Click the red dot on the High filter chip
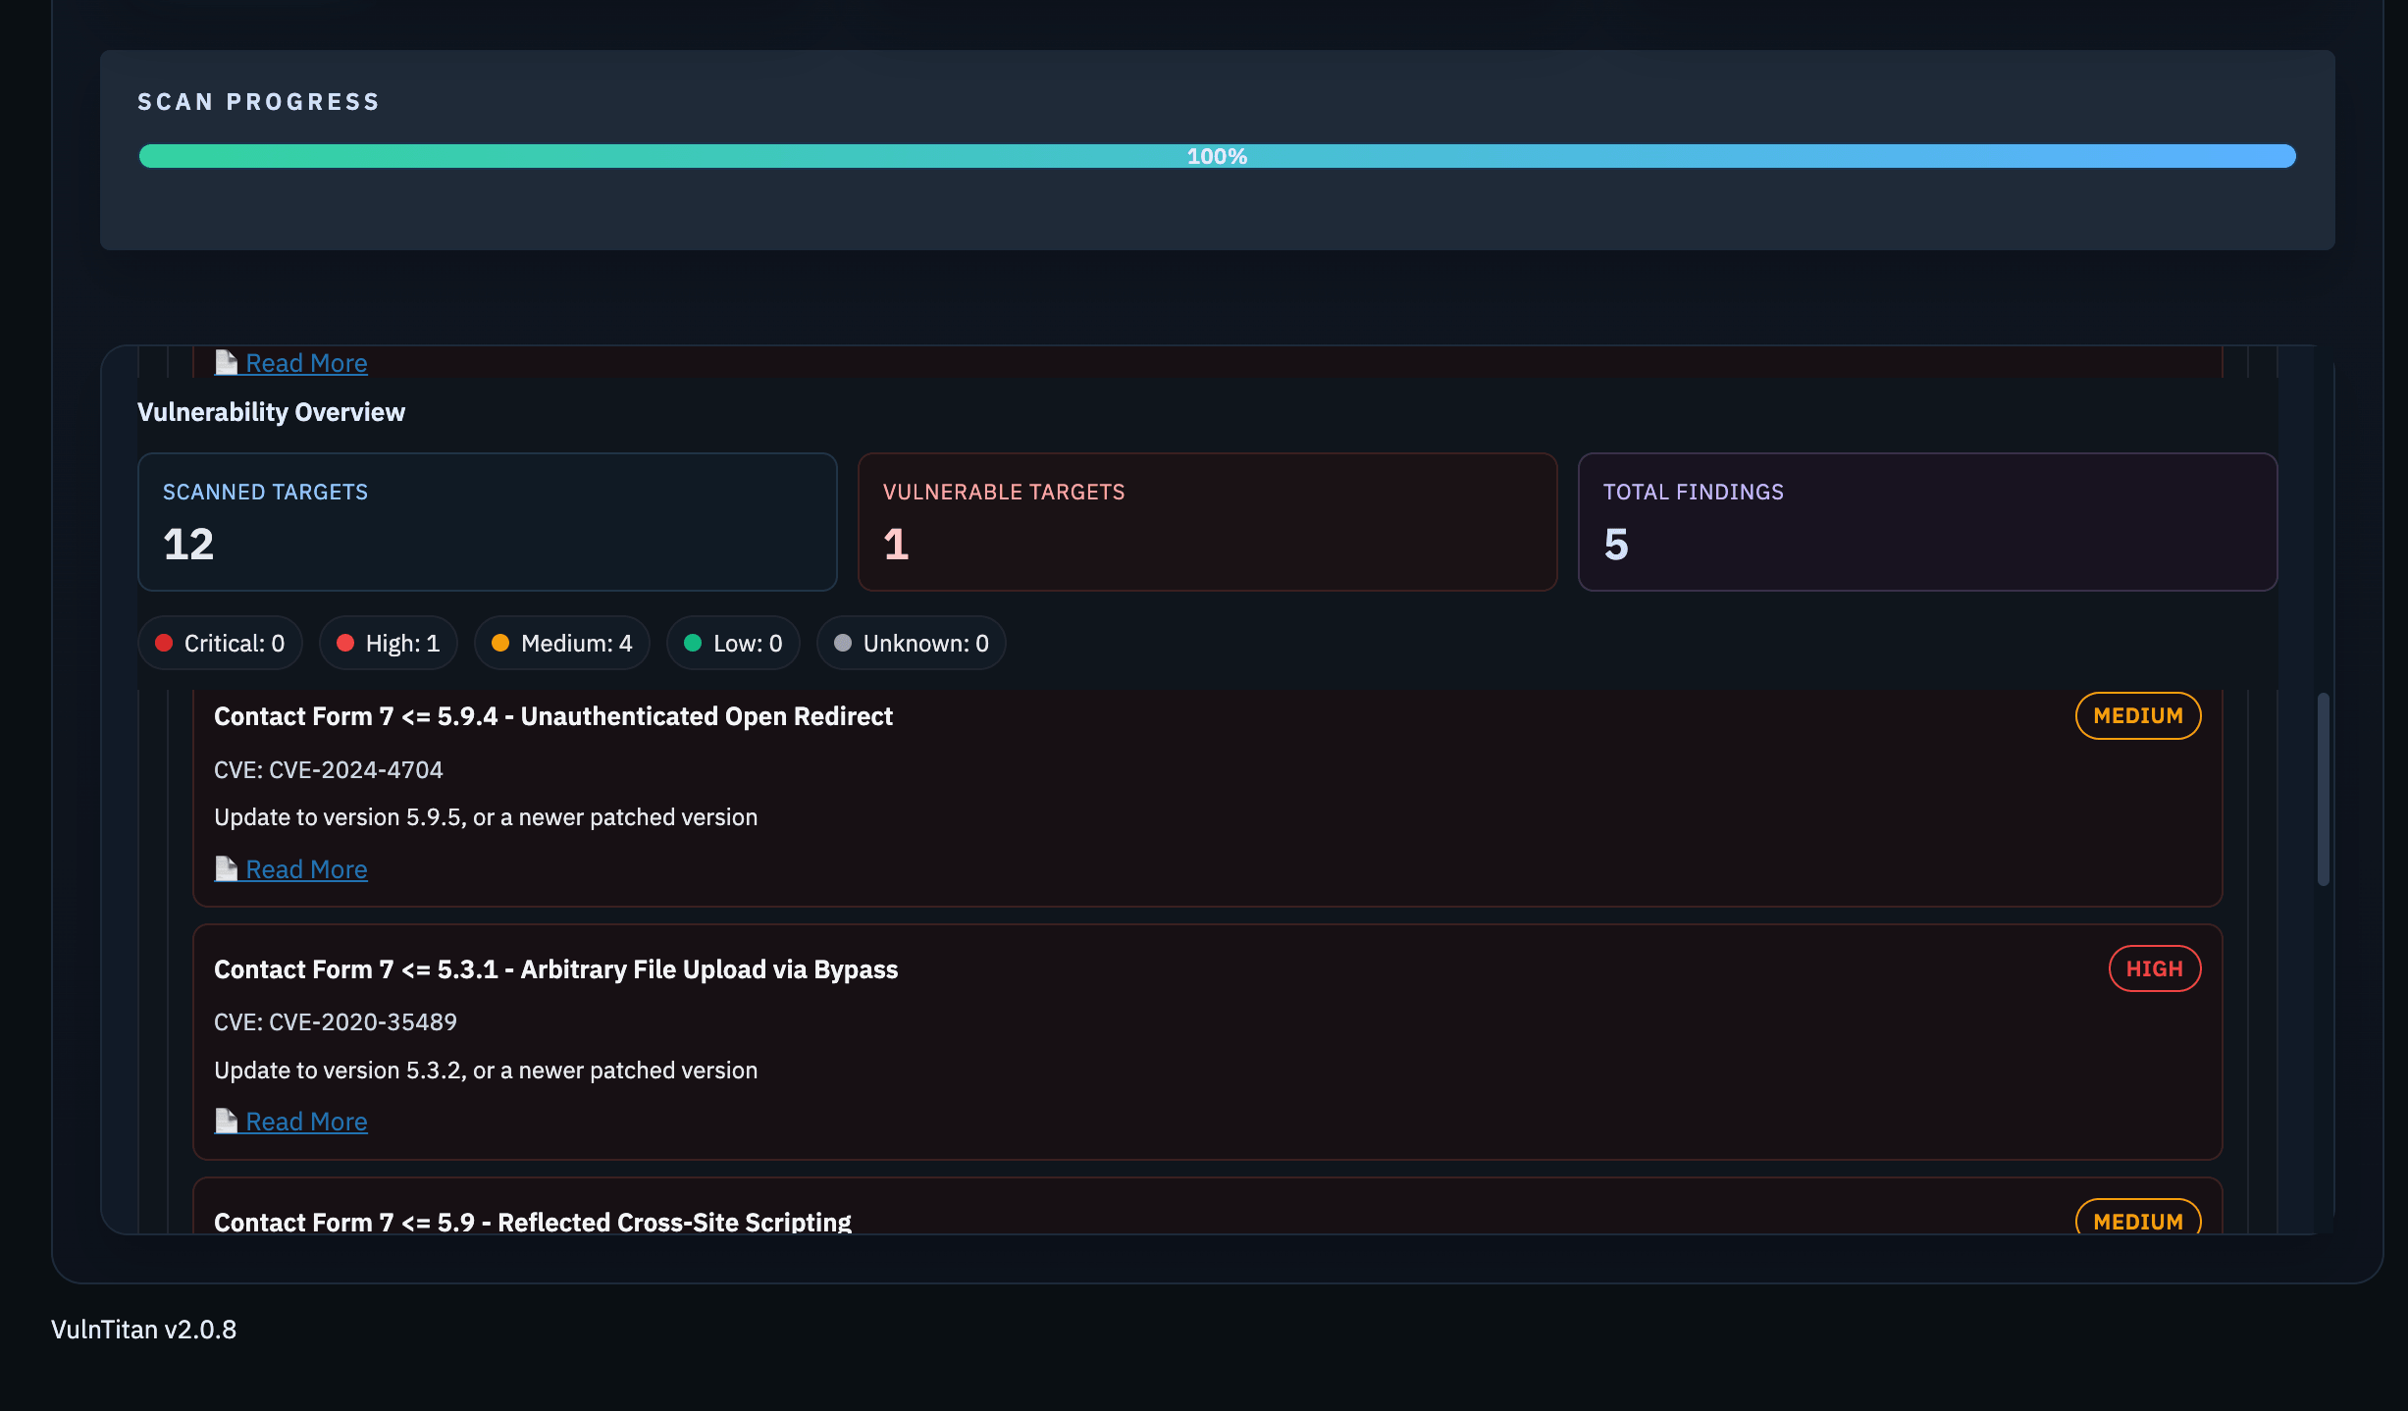Screen dimensions: 2408x1411 coord(345,643)
